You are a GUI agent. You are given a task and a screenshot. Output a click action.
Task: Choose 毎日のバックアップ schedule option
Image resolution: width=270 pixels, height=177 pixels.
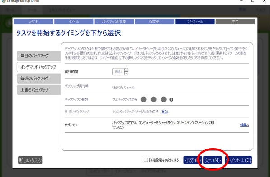[39, 56]
